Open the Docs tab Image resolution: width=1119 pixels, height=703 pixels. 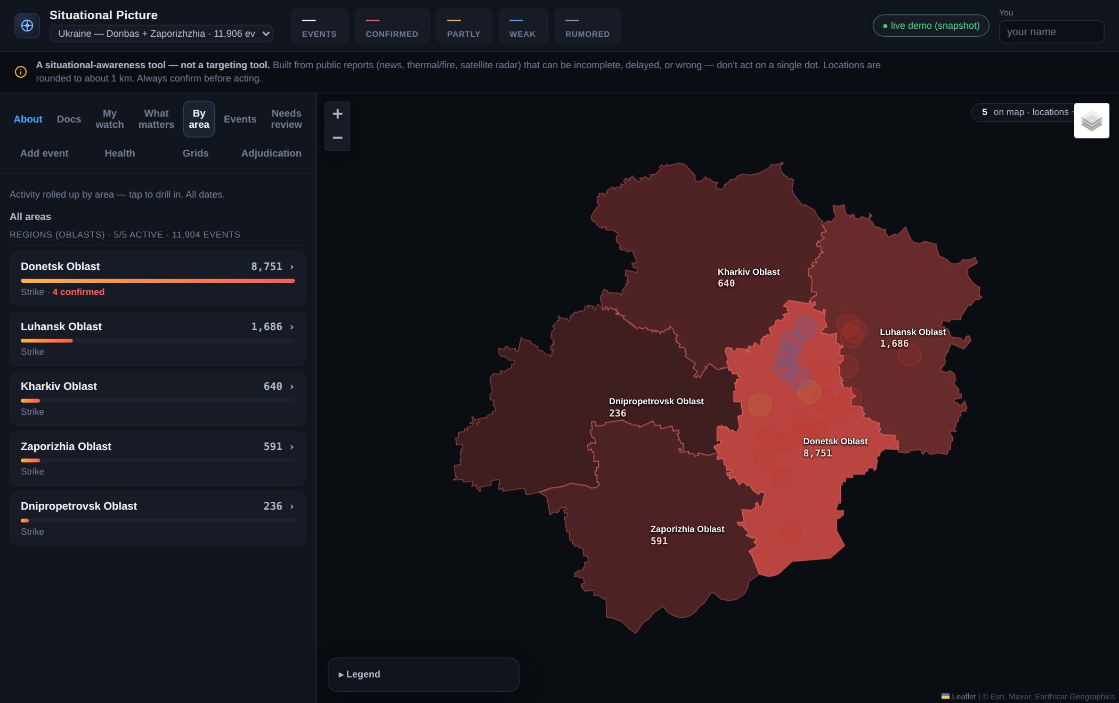coord(69,119)
